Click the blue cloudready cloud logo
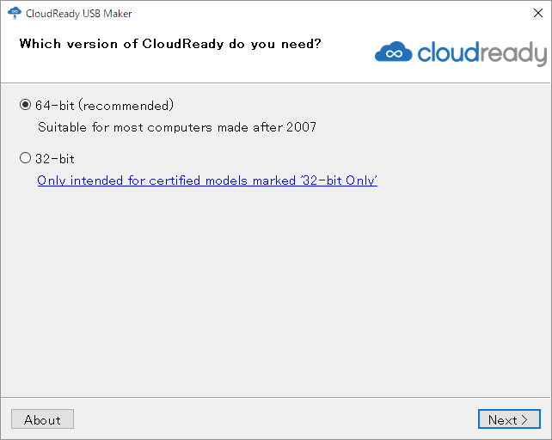 click(x=394, y=52)
